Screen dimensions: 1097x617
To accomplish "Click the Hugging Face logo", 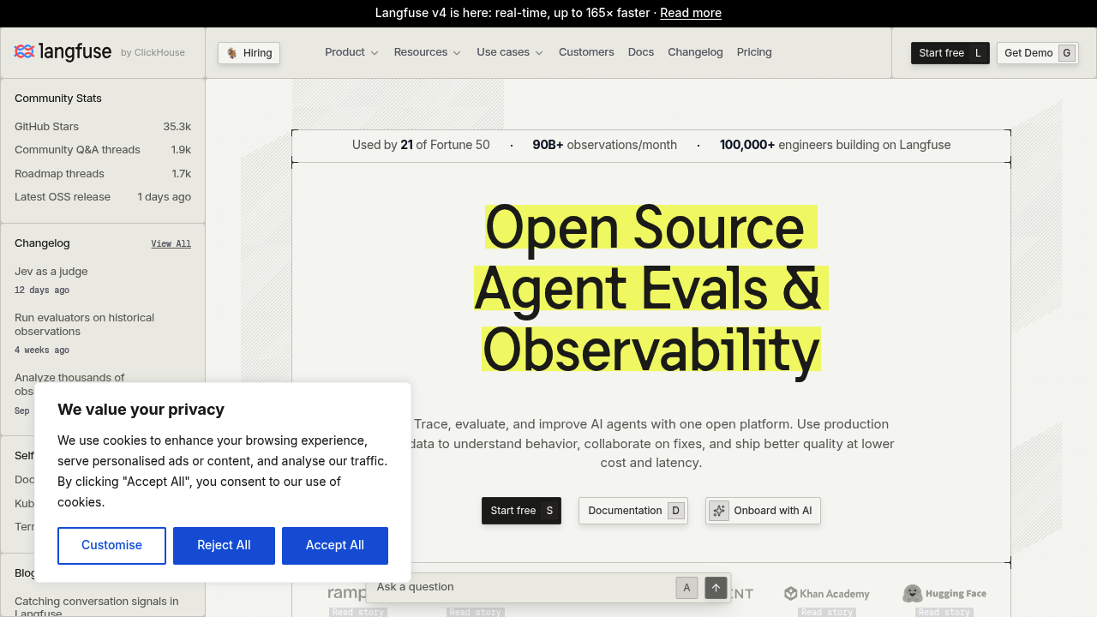I will tap(944, 593).
